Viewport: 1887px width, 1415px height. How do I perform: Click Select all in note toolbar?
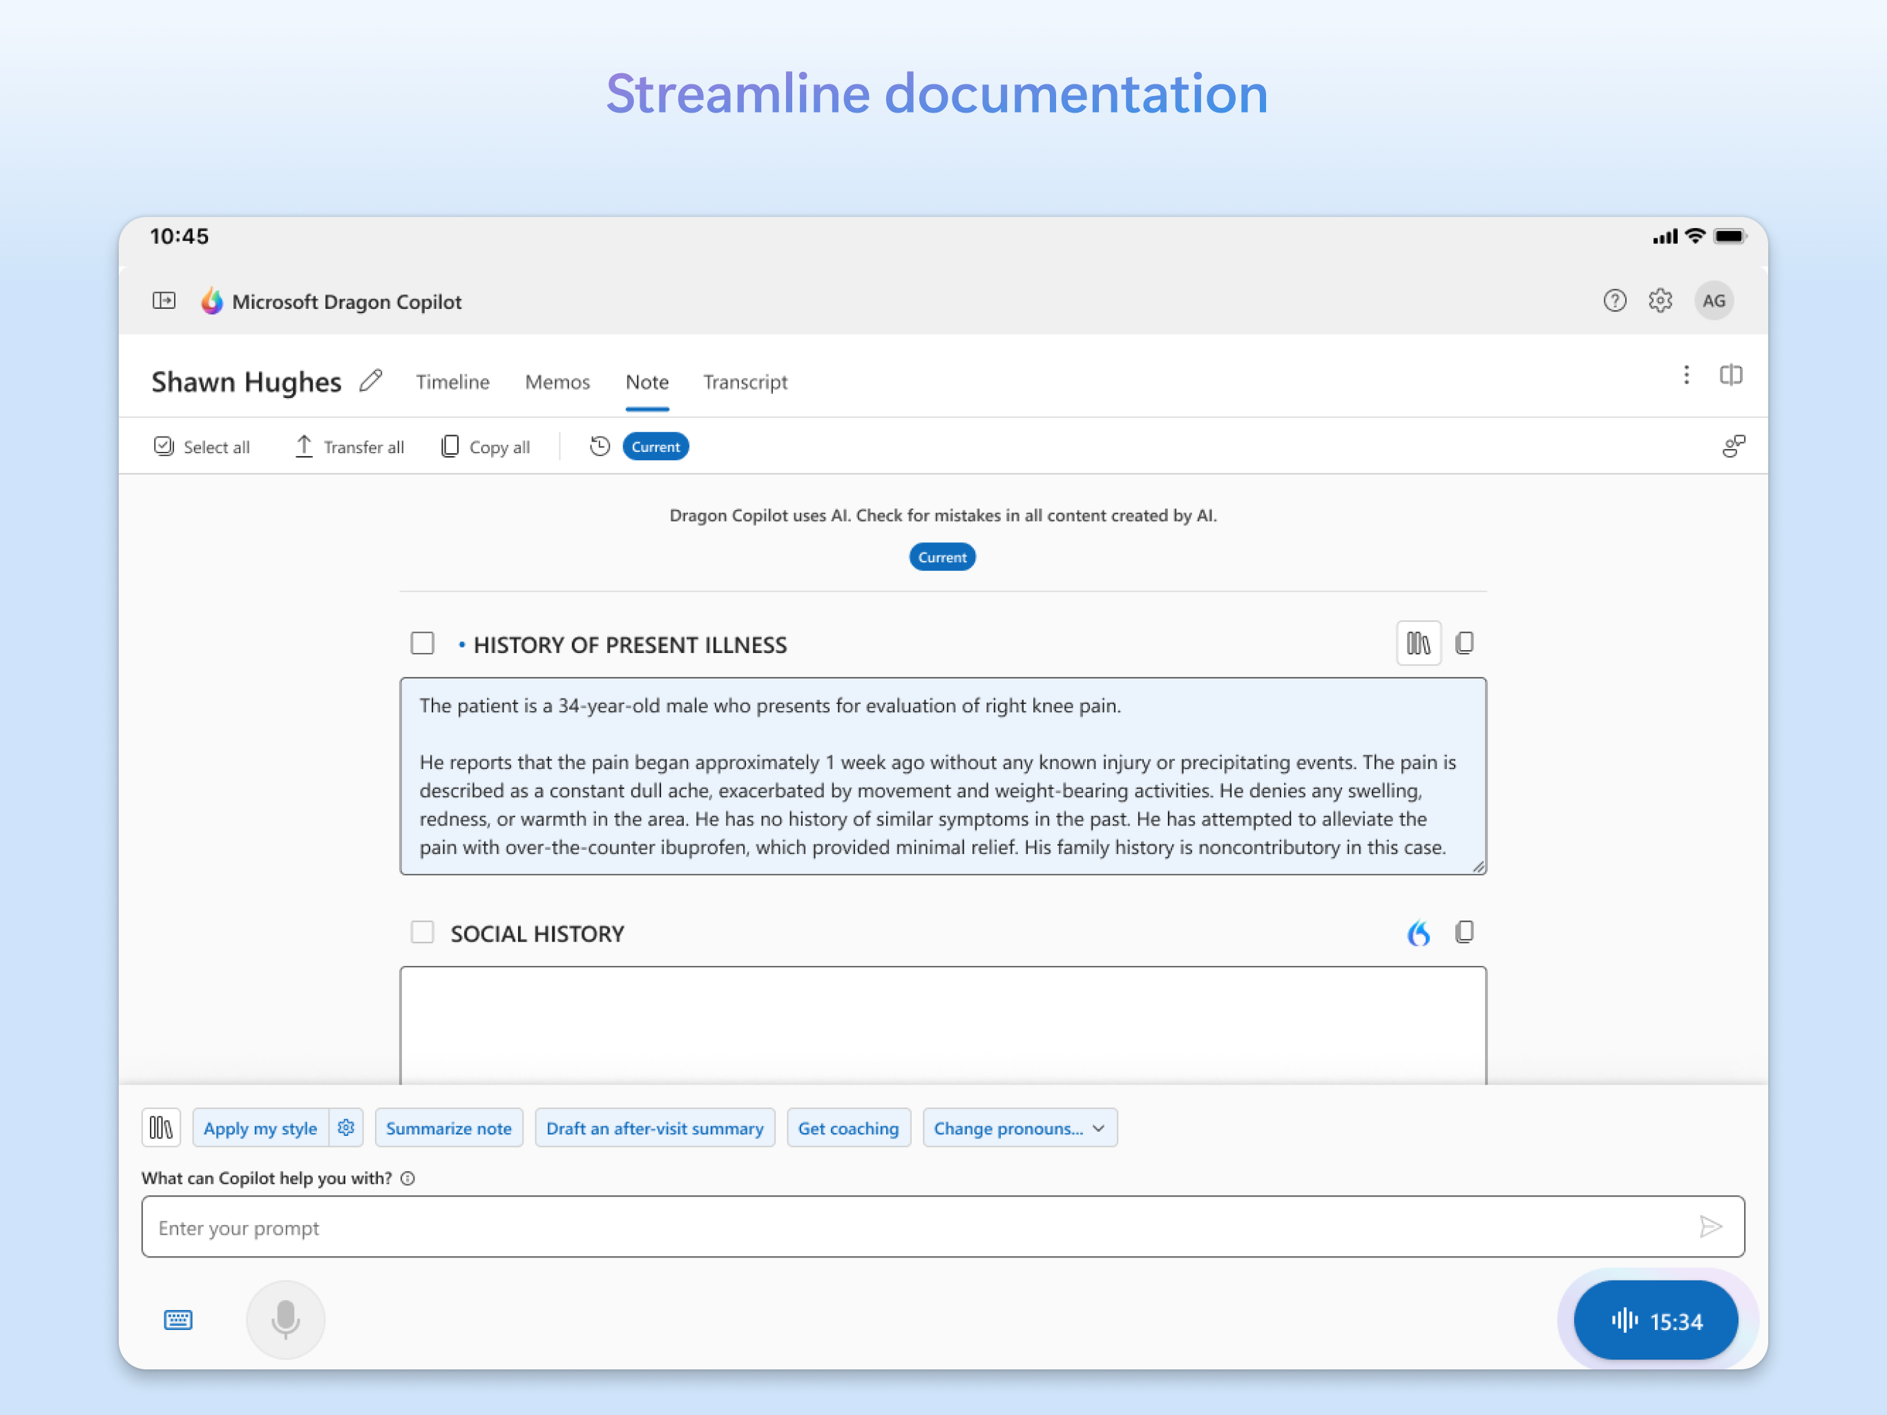[201, 446]
